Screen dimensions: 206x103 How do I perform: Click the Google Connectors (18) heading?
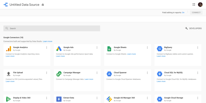pos(13,37)
